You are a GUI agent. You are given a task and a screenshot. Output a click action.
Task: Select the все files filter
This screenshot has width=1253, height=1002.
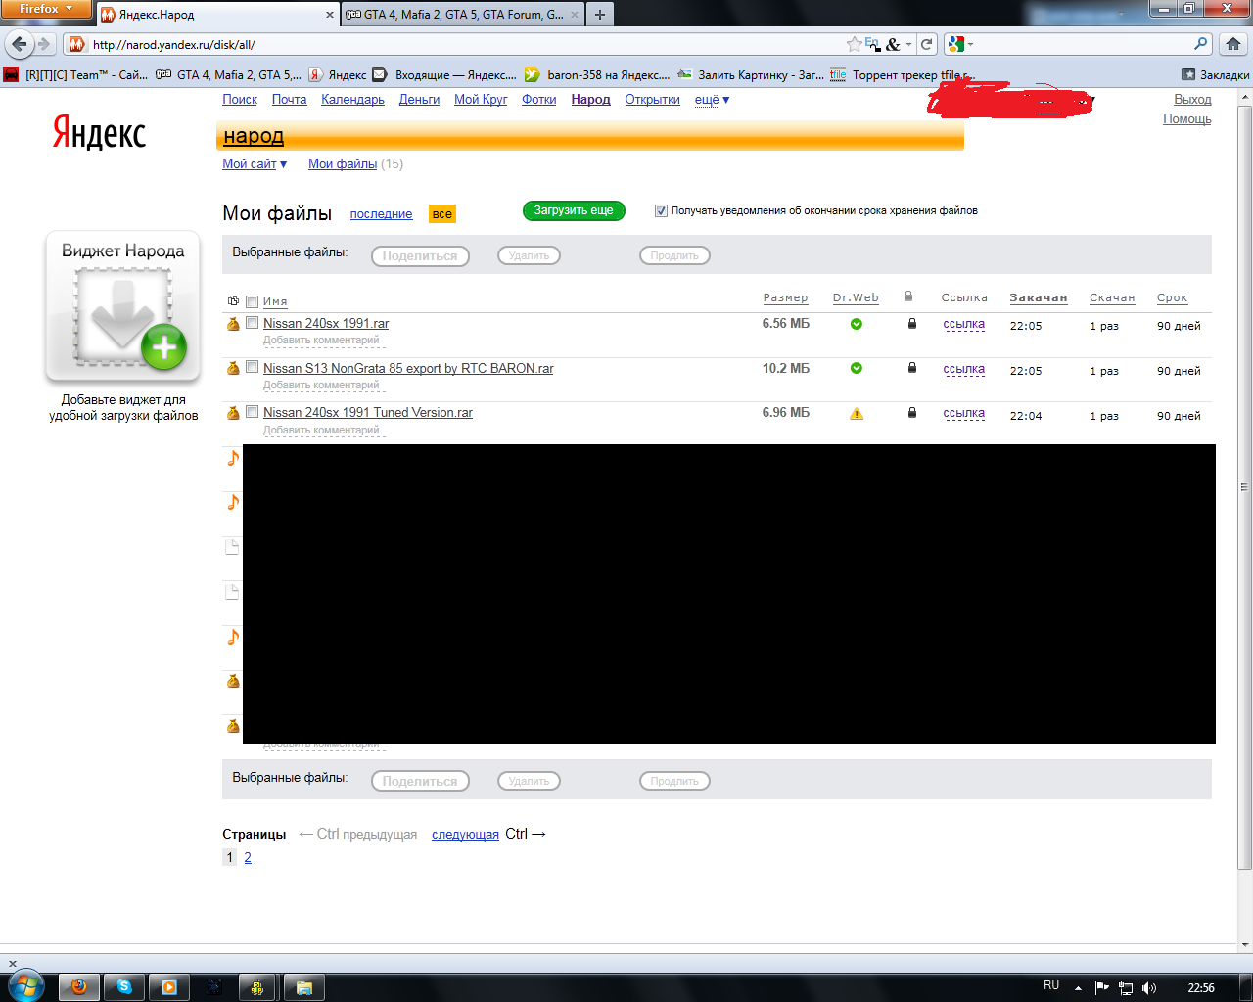click(x=441, y=214)
